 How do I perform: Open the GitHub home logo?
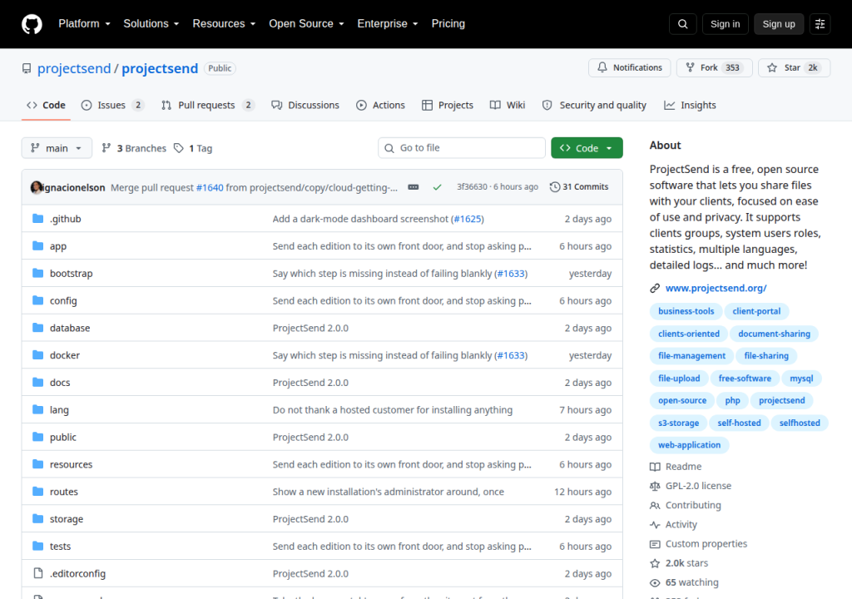[32, 24]
